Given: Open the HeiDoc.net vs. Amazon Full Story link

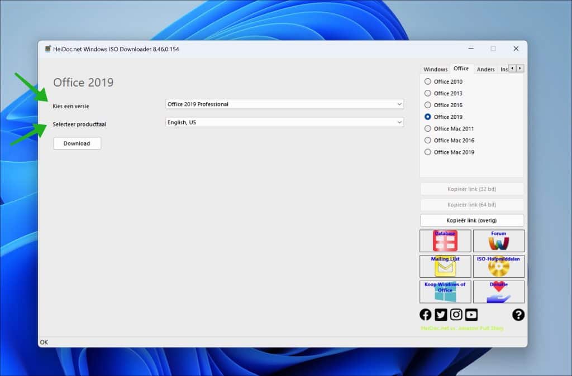Looking at the screenshot, I should [462, 328].
